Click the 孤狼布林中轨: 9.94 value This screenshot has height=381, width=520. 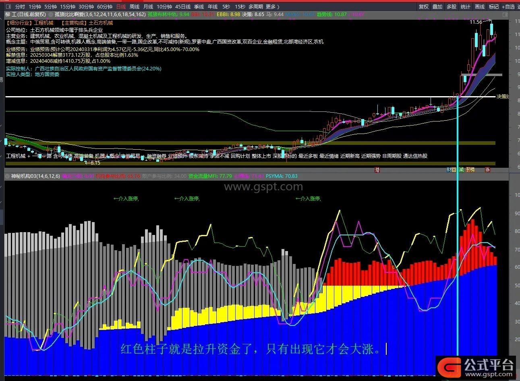click(168, 14)
